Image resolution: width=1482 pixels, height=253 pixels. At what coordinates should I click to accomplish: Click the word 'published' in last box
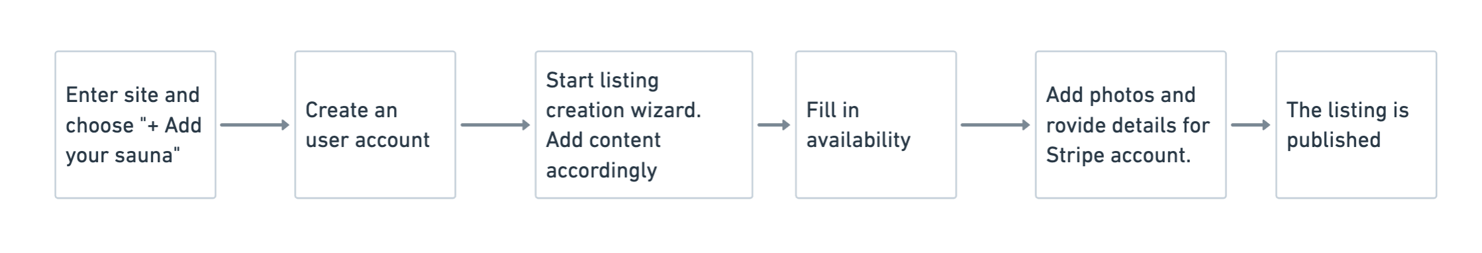coord(1334,140)
